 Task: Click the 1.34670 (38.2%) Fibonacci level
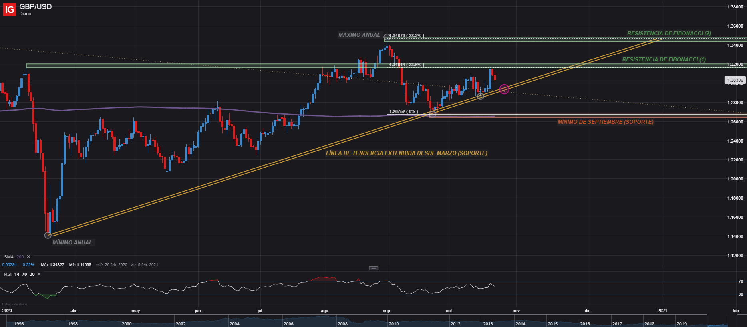[407, 36]
